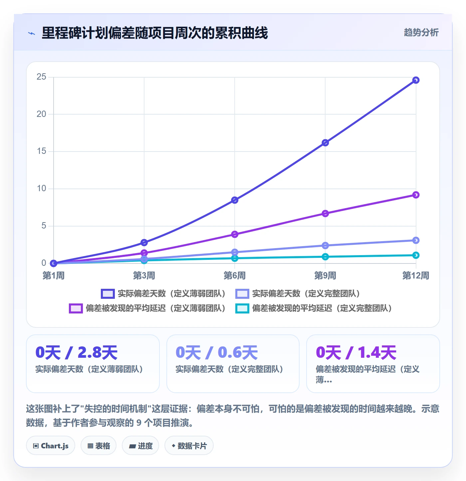
Task: Click the 第3周 x-axis label
Action: pos(144,275)
